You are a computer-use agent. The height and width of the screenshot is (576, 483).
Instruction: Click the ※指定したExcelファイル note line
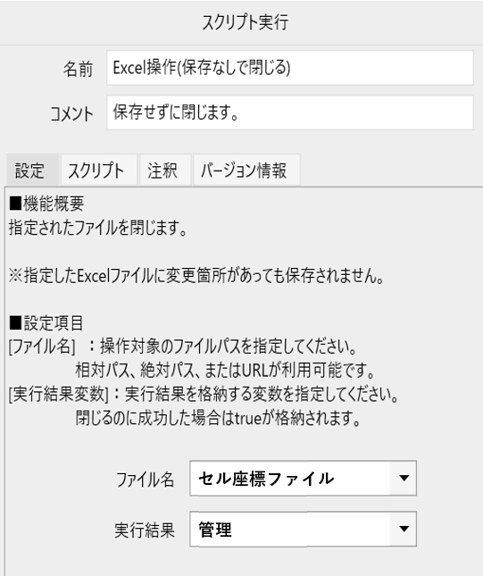[x=196, y=276]
